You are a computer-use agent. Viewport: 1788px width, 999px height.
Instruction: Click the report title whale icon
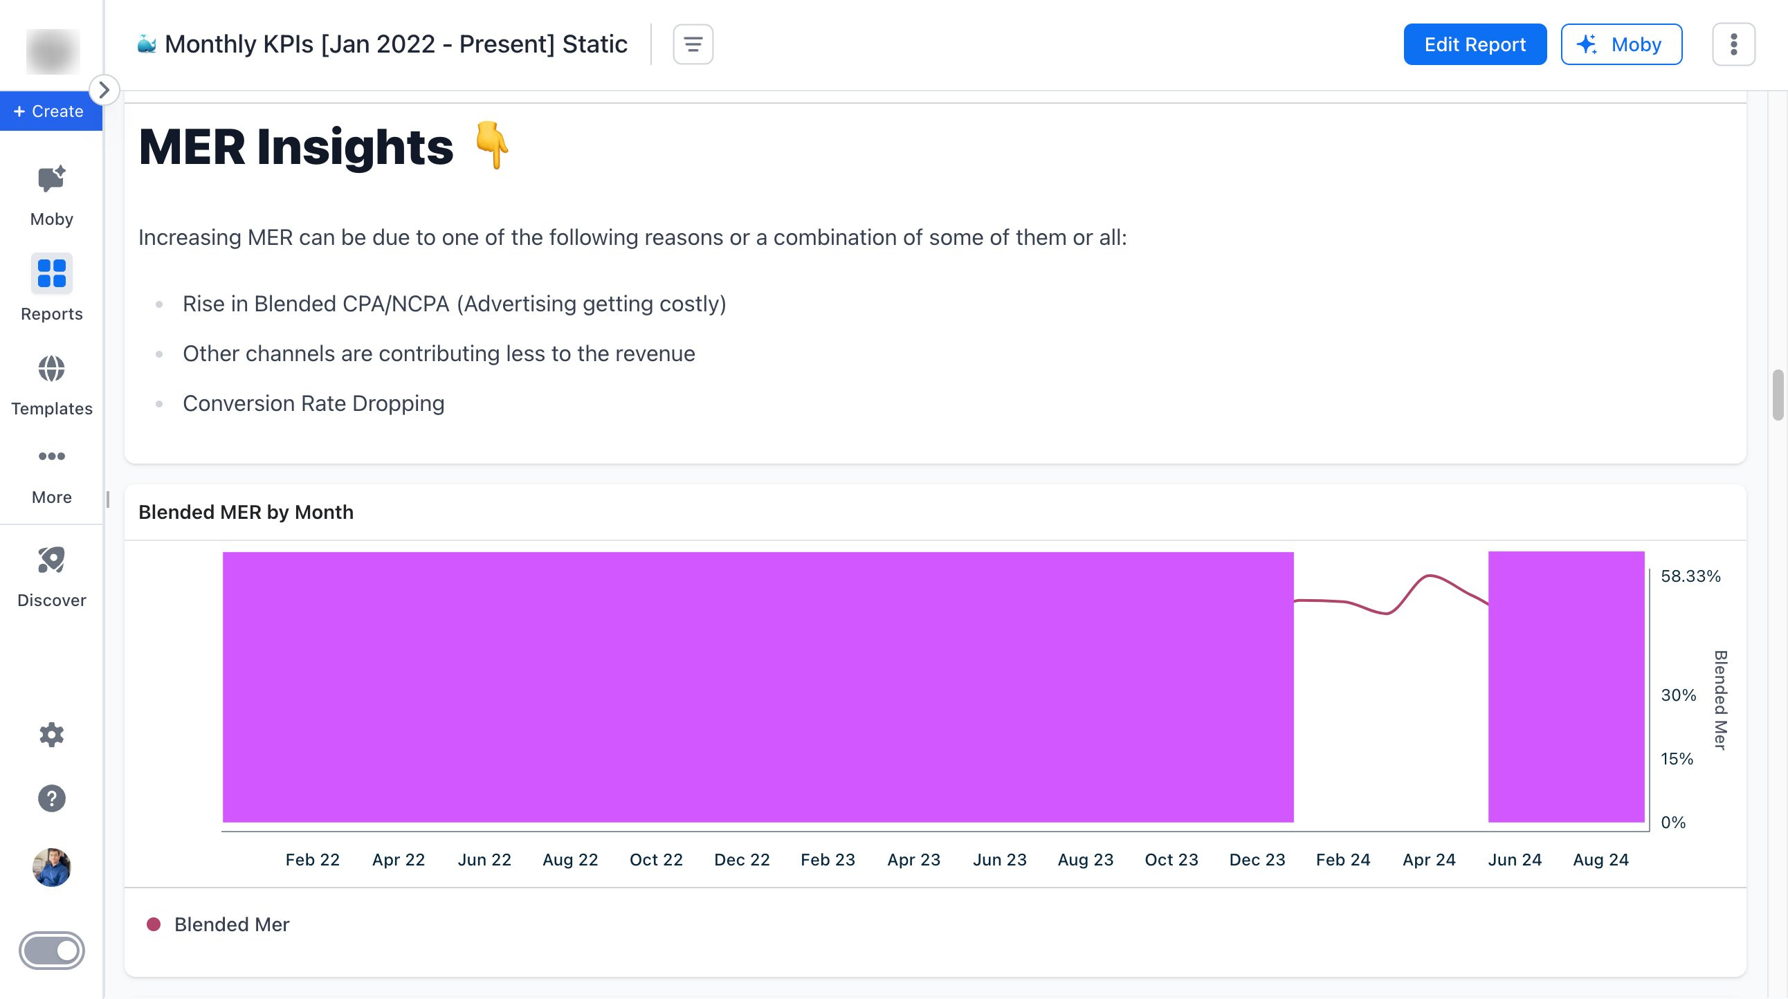147,44
